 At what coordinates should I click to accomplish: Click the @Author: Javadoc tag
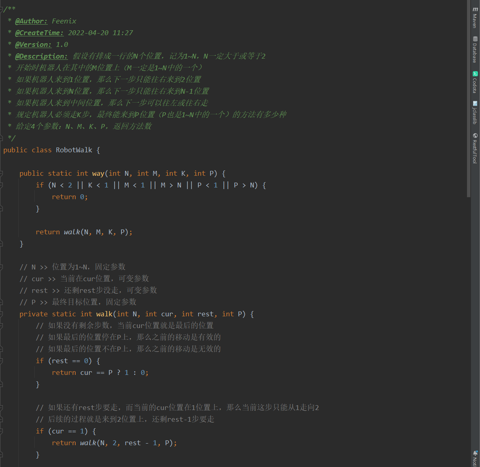tap(31, 21)
